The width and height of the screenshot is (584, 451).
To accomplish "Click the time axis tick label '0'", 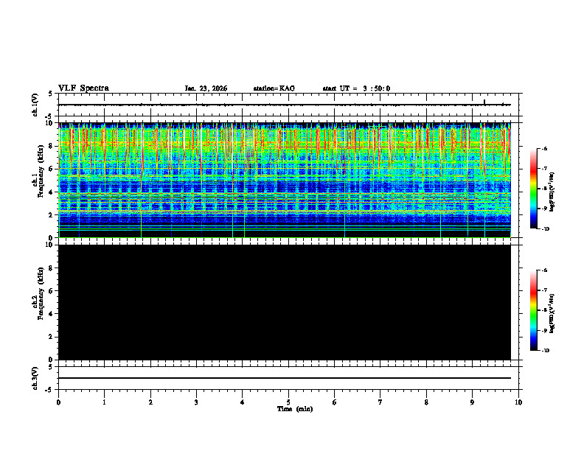I will point(58,402).
